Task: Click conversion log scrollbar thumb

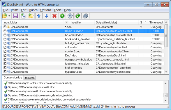Action: point(165,95)
